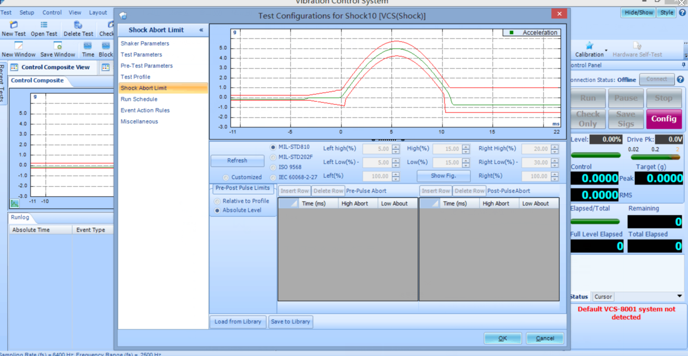Click the New Test toolbar icon
The height and width of the screenshot is (356, 688).
(x=14, y=25)
